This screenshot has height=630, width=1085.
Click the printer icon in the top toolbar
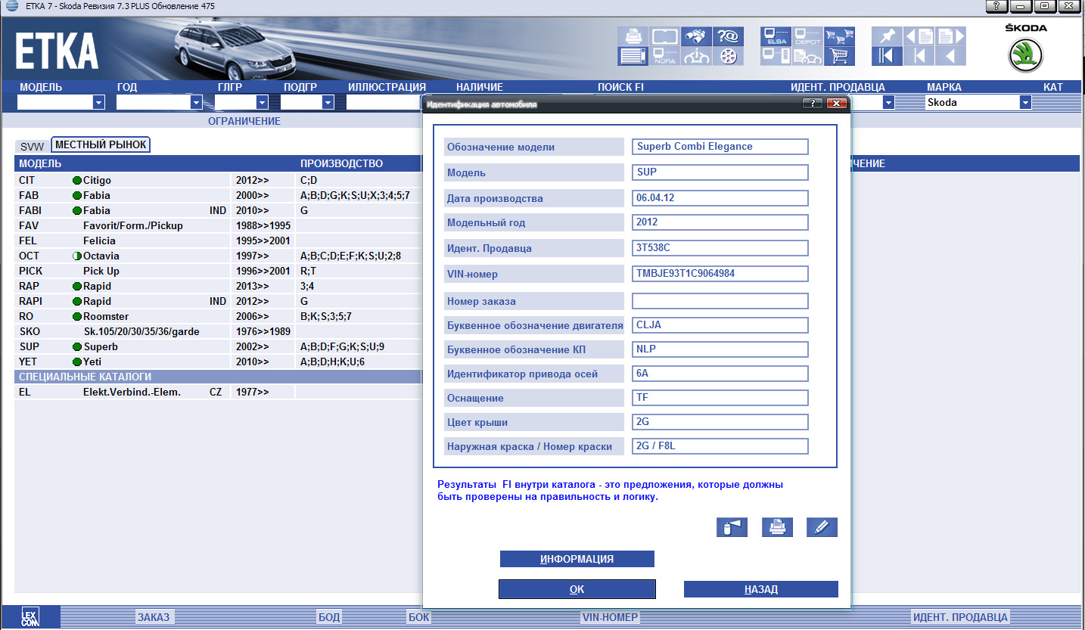click(633, 36)
